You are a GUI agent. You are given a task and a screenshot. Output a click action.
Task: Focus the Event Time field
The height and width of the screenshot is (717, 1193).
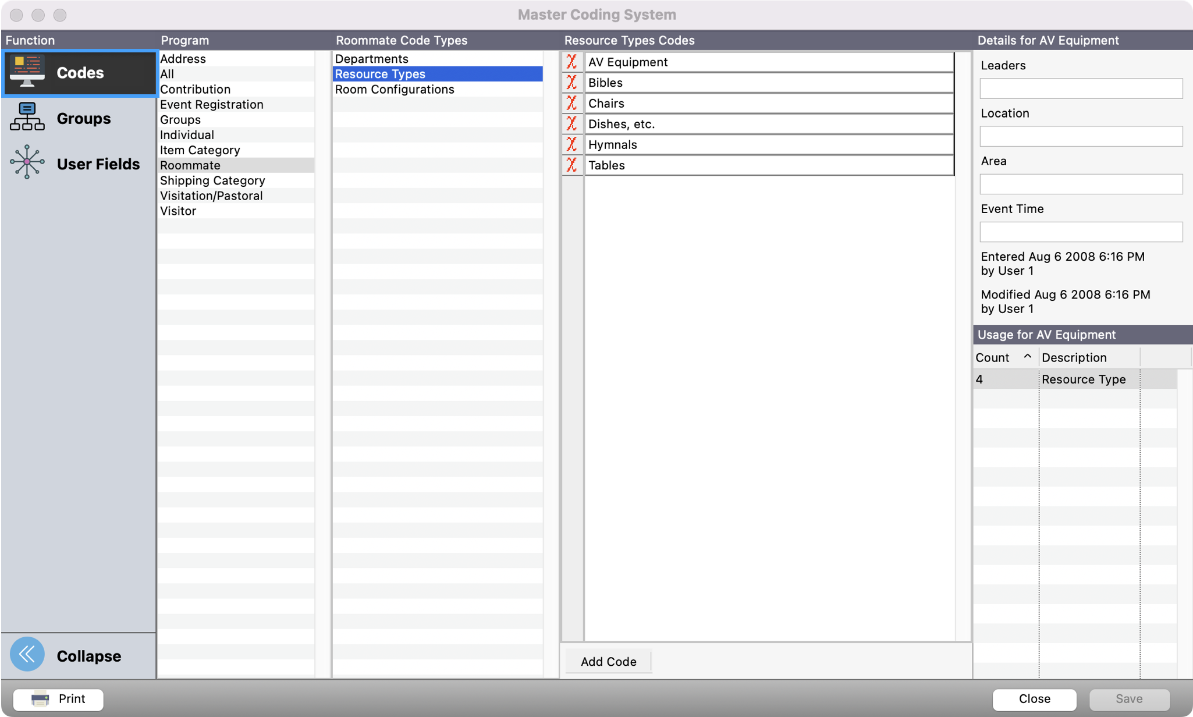[x=1081, y=232]
